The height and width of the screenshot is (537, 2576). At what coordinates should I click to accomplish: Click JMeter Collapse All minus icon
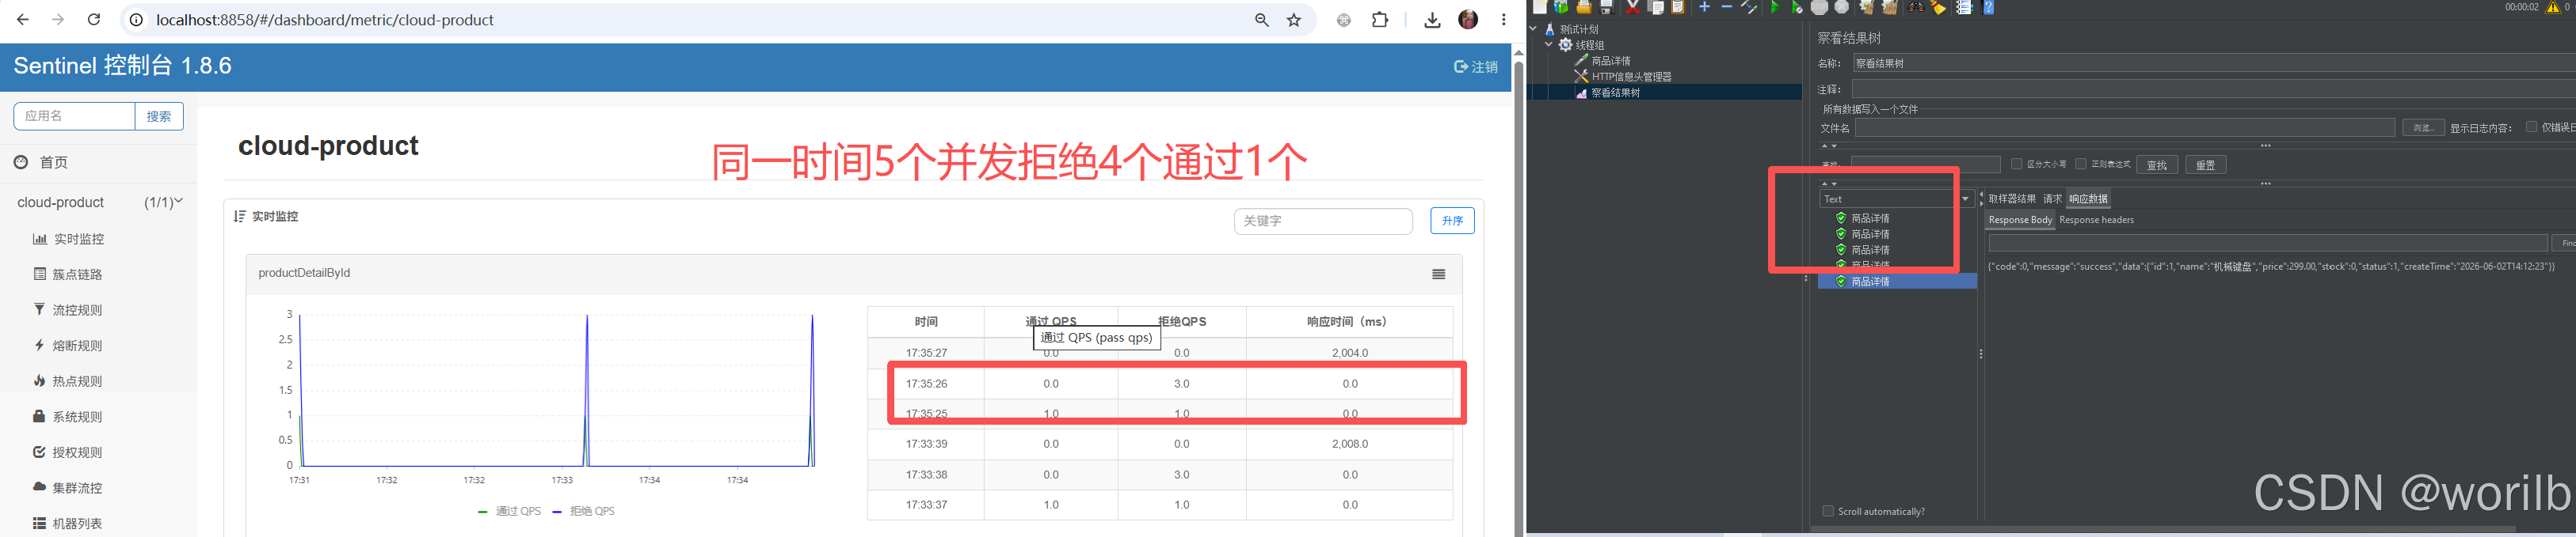[x=1727, y=7]
